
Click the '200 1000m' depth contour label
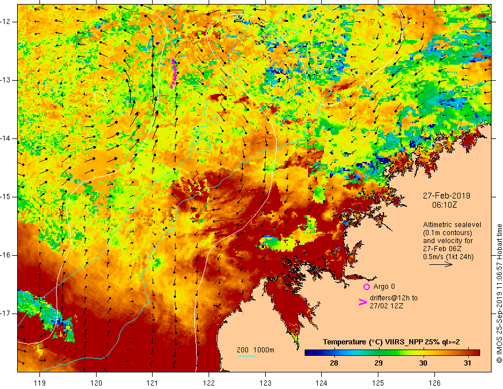tap(256, 350)
